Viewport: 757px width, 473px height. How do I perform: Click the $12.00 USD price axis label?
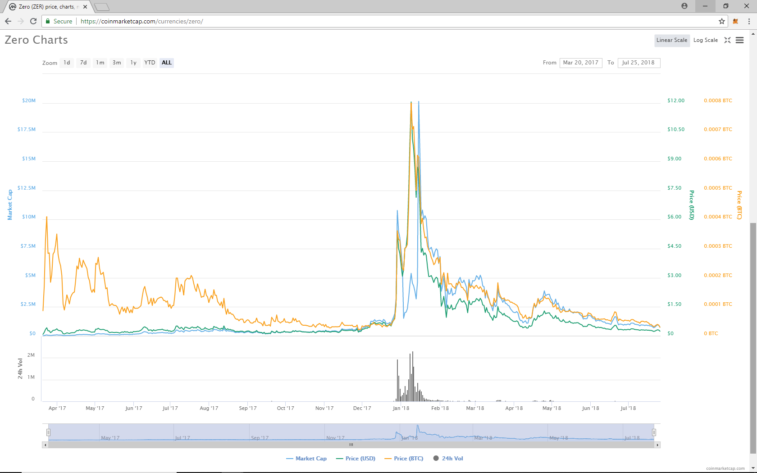[x=676, y=100]
